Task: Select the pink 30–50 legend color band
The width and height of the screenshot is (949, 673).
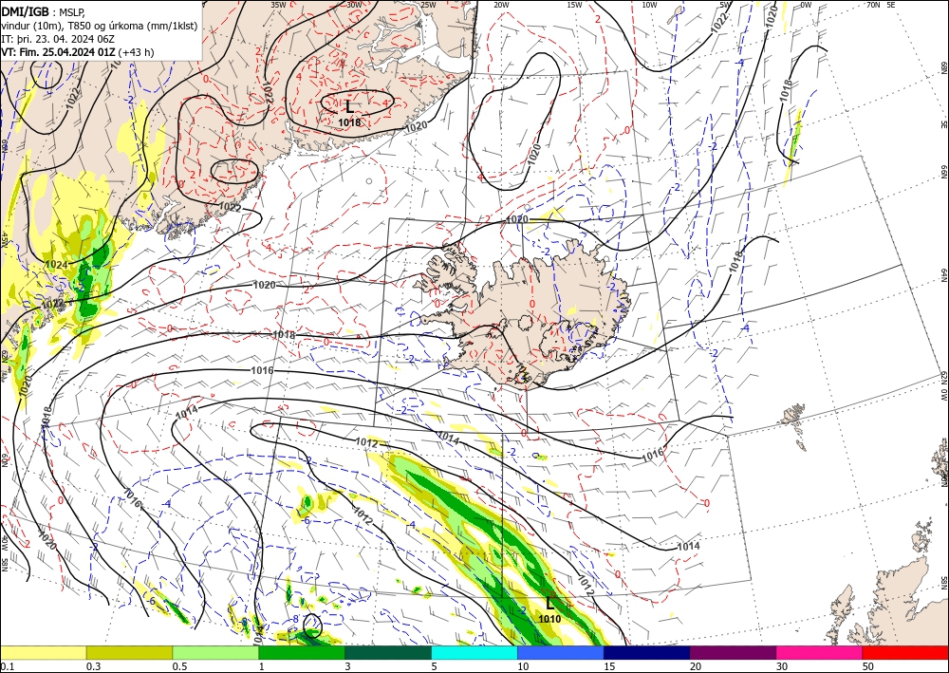Action: tap(820, 652)
